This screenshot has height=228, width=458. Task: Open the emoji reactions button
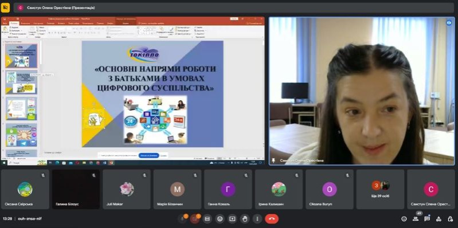[x=220, y=219]
